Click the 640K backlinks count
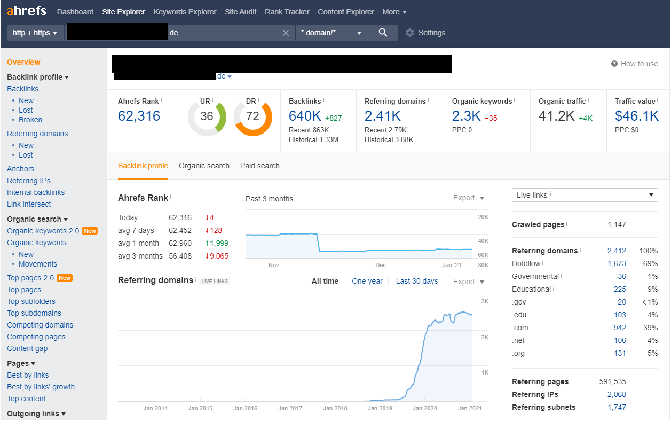 (305, 116)
